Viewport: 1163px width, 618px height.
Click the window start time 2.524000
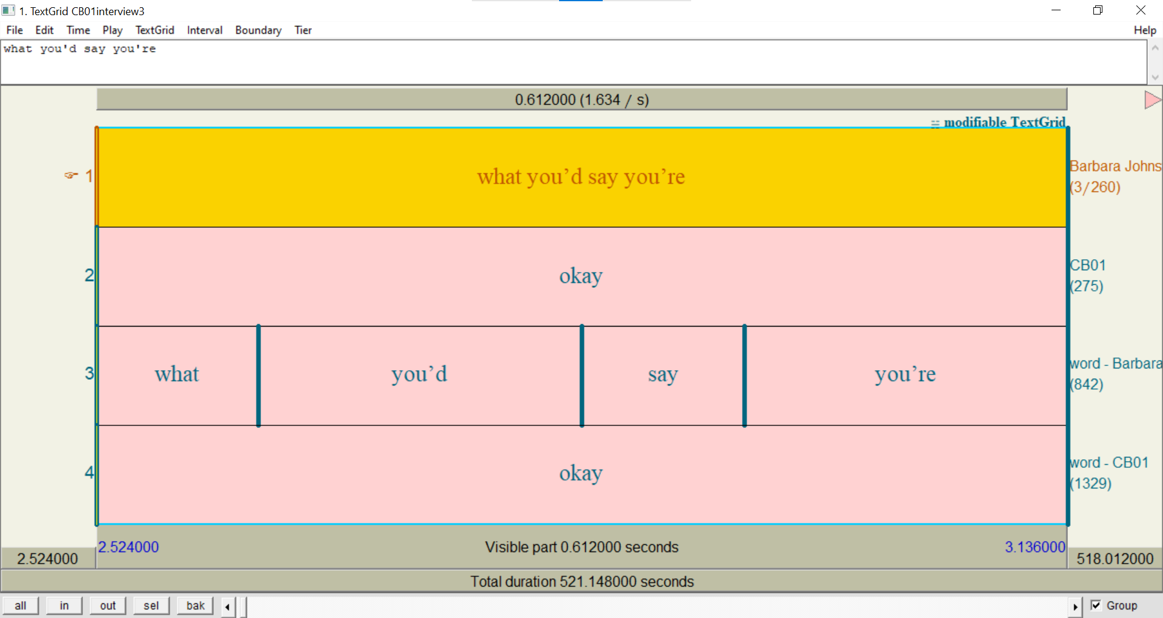[128, 547]
